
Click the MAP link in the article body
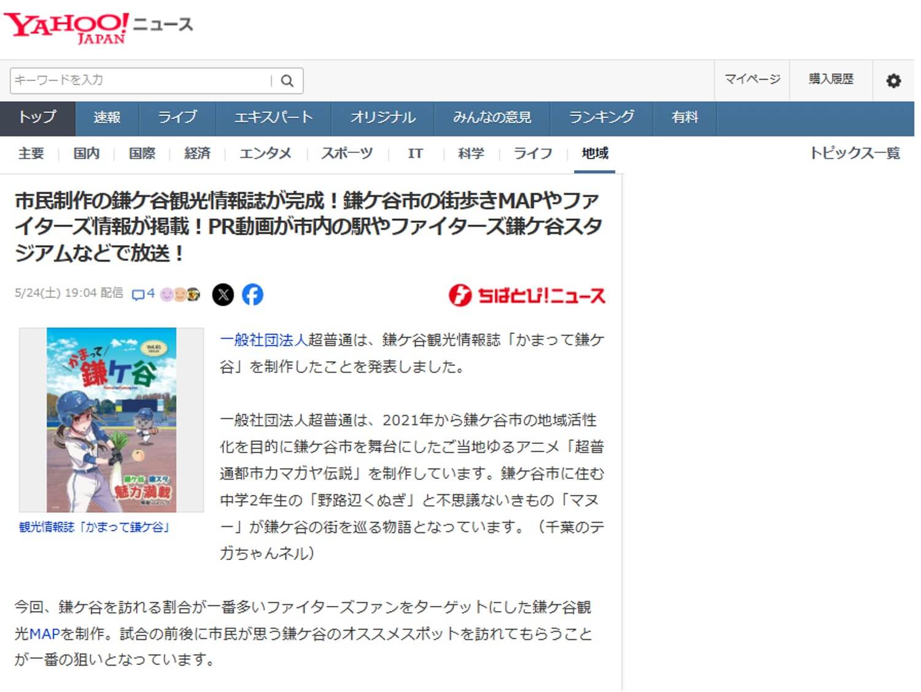pyautogui.click(x=44, y=634)
